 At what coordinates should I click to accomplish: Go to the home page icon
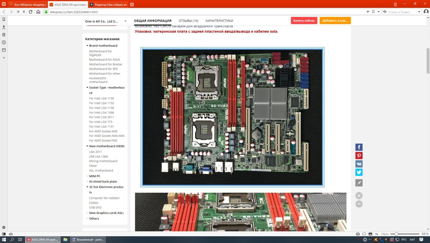38,12
